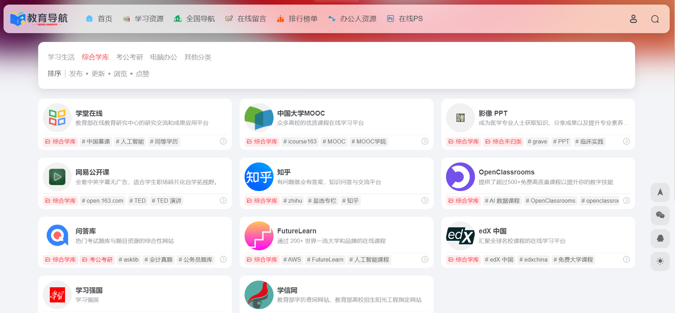The height and width of the screenshot is (313, 675).
Task: Click the FutureLearn pink logo
Action: 259,236
